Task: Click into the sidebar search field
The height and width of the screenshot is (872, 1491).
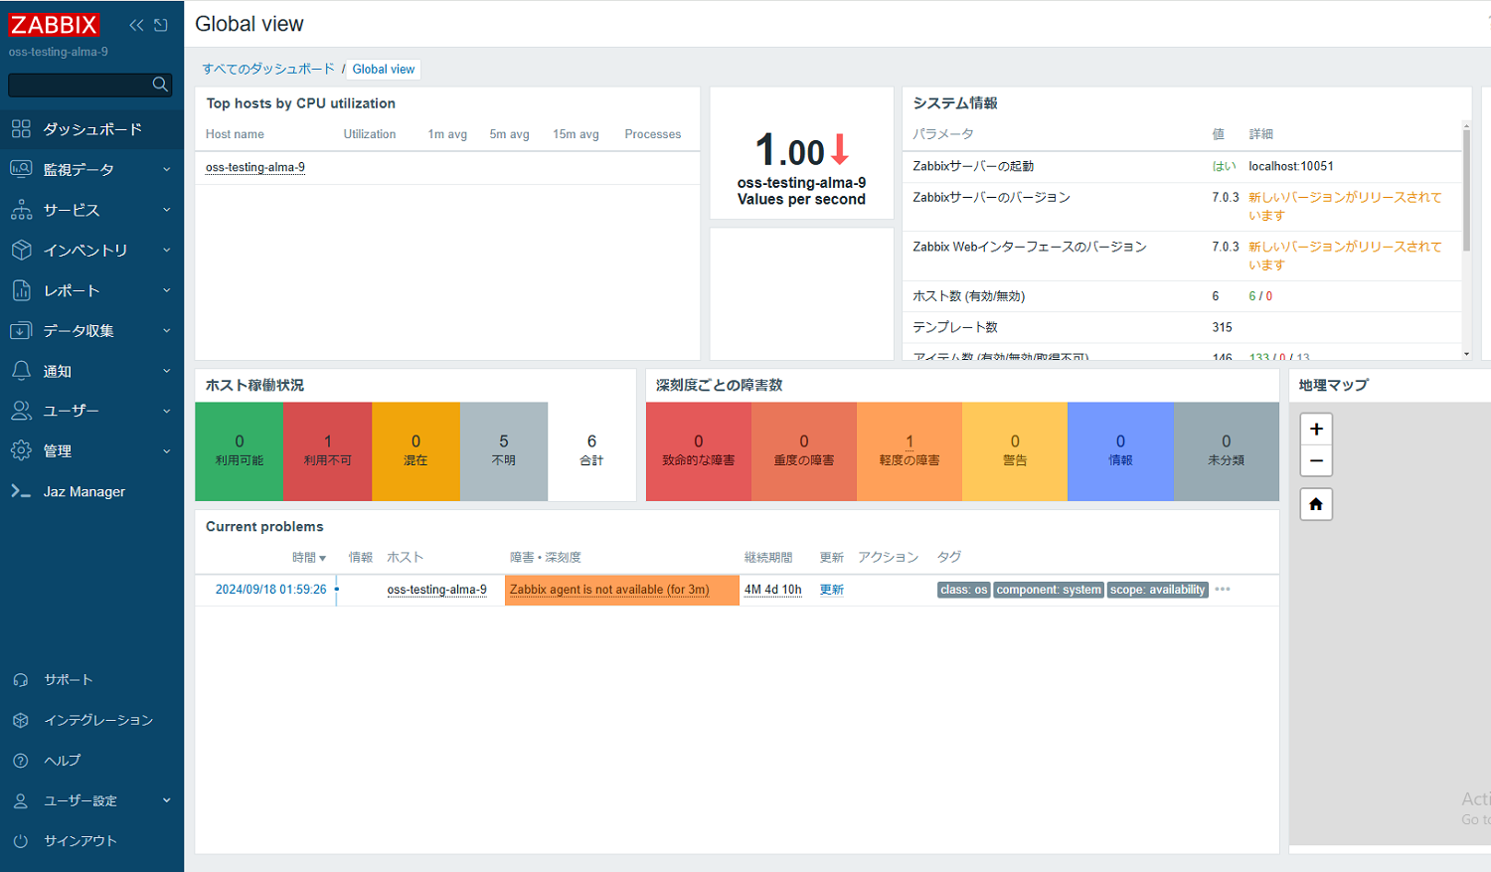Action: point(80,85)
